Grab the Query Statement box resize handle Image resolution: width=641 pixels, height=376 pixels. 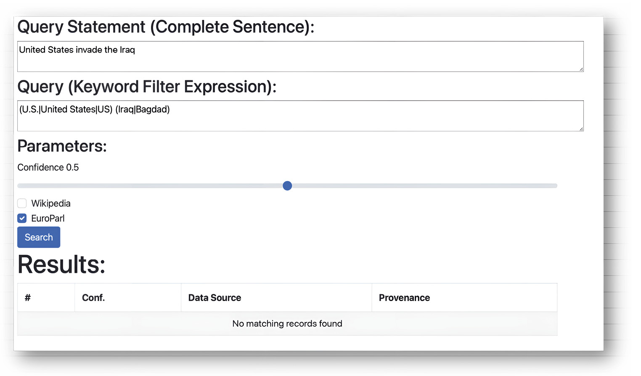click(581, 69)
